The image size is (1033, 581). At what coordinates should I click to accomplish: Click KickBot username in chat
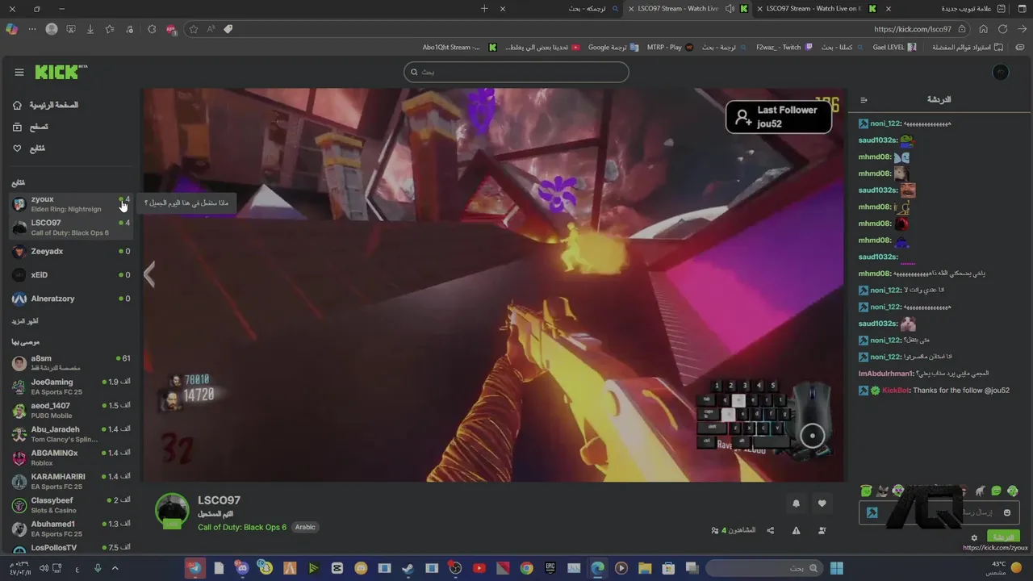click(x=896, y=391)
